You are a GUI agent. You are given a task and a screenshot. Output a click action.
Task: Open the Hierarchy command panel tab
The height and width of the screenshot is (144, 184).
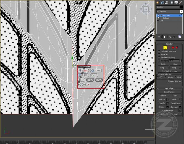click(167, 2)
